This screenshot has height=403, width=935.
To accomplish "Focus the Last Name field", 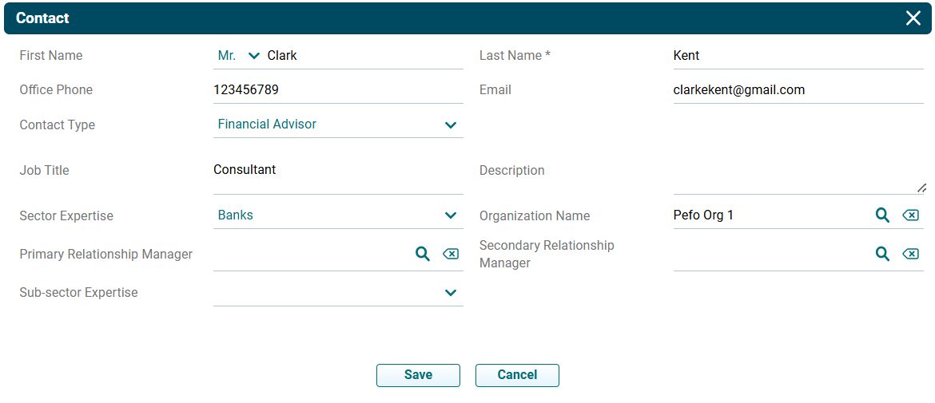I will (x=798, y=56).
